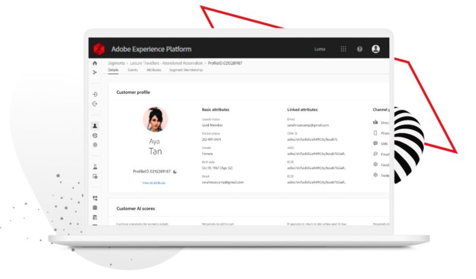Screen dimensions: 476x279
Task: Open the Schemas hierarchy icon in sidebar
Action: point(94,198)
